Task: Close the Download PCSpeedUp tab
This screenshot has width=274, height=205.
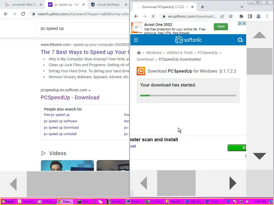Action: pos(192,7)
